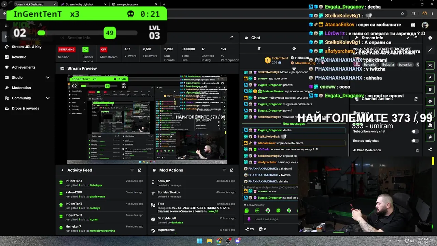437x246 pixels.
Task: Click the lightning bolt icon in right rail
Action: (x=430, y=78)
